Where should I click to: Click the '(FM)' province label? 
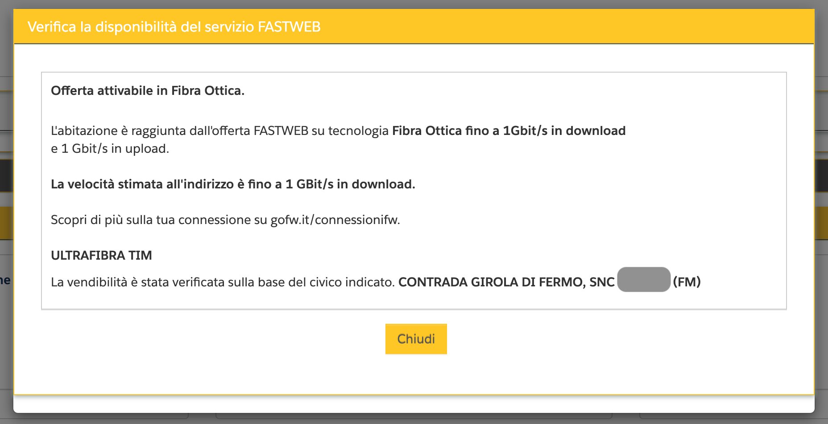coord(687,282)
